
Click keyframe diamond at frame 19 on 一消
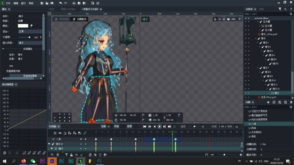coord(154,139)
